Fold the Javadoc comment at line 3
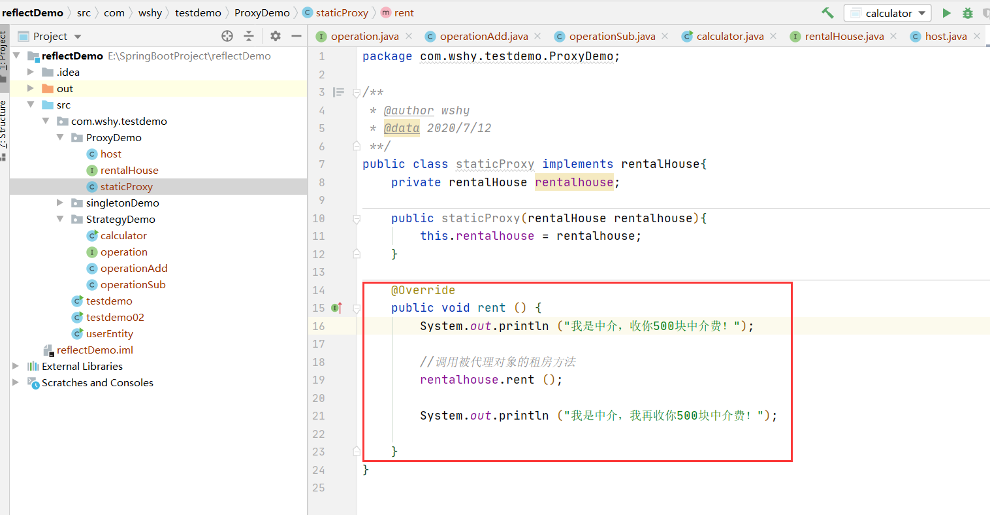 point(357,93)
